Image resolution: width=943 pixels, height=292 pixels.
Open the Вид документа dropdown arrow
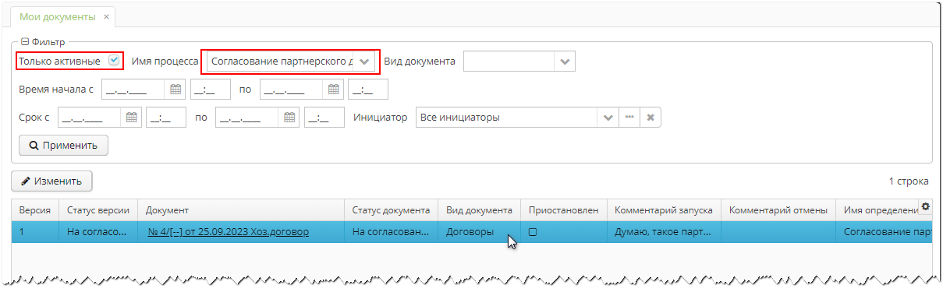565,62
